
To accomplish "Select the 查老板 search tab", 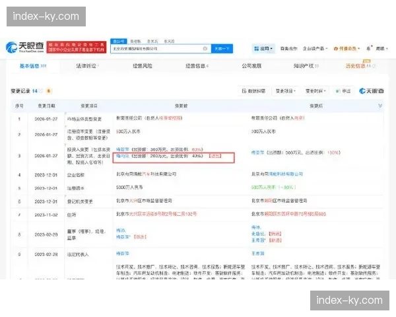I will (x=135, y=41).
